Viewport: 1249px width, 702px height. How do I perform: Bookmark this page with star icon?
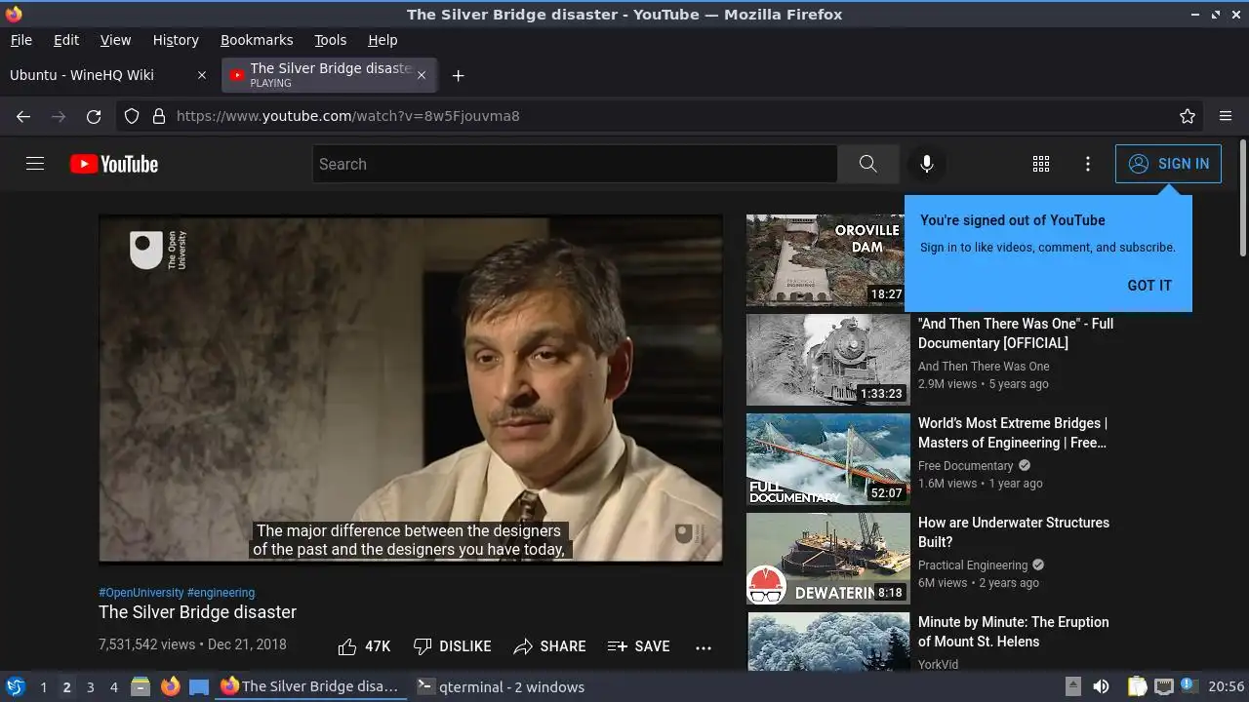pyautogui.click(x=1188, y=116)
